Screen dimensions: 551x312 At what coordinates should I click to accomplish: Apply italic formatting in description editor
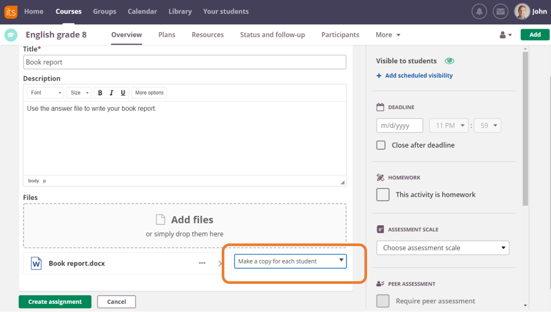[x=112, y=93]
